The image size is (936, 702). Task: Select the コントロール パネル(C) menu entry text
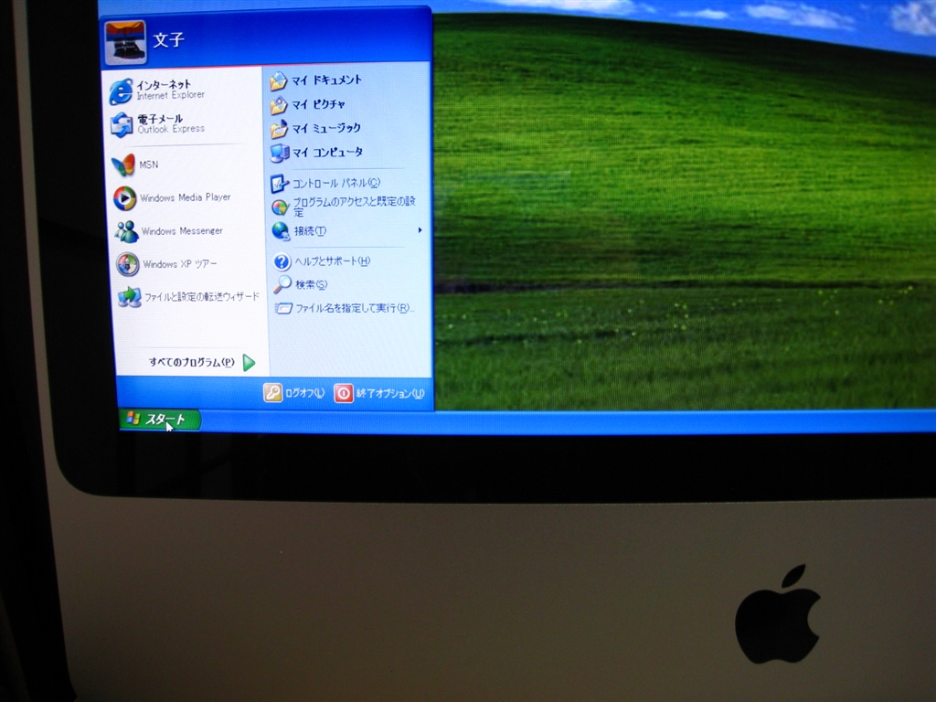pos(336,183)
